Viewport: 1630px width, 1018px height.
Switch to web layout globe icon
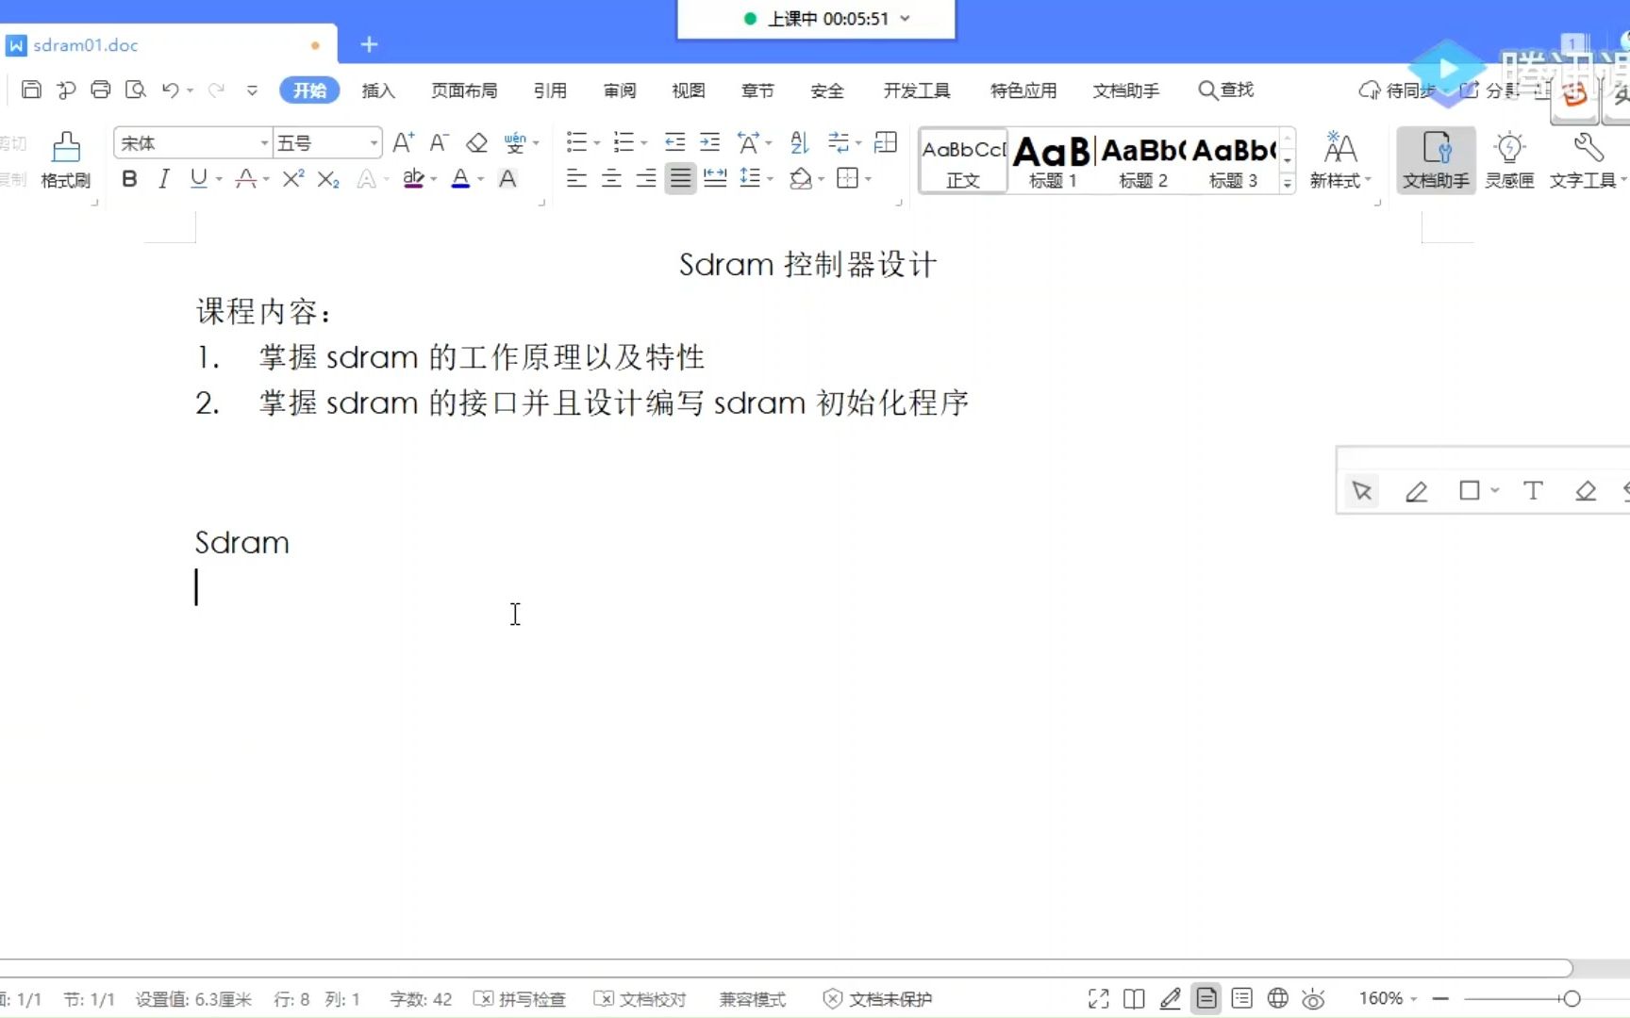tap(1278, 998)
